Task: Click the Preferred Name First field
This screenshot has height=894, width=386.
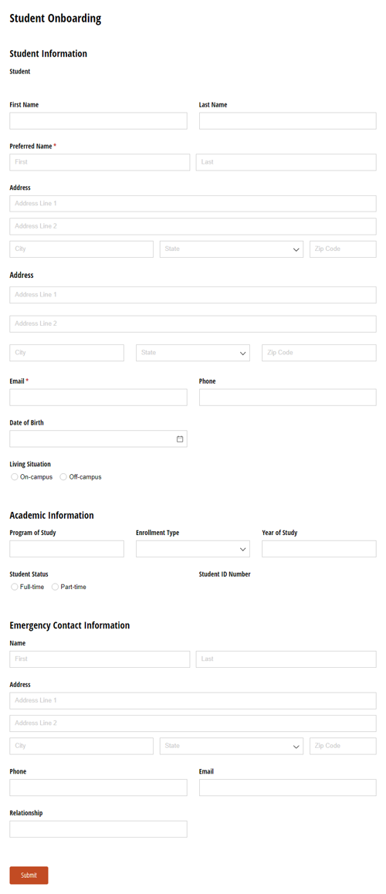Action: (x=100, y=162)
